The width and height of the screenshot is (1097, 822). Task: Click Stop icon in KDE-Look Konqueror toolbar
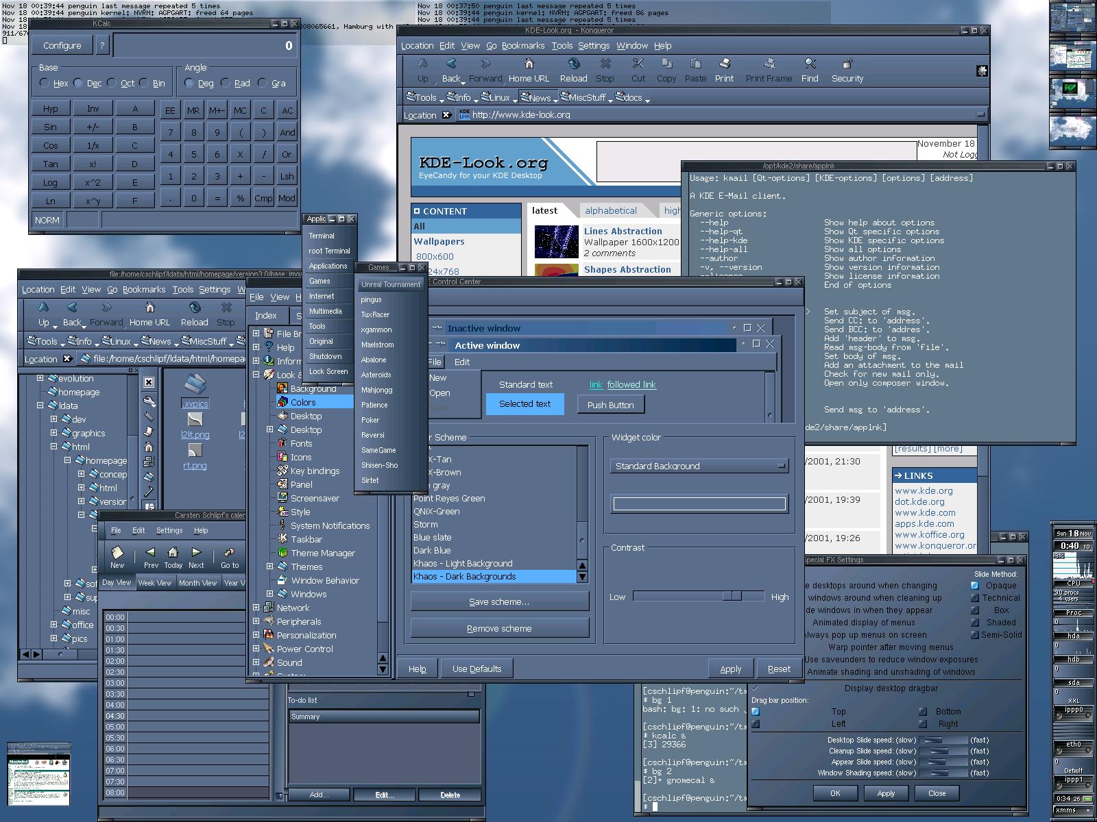605,64
